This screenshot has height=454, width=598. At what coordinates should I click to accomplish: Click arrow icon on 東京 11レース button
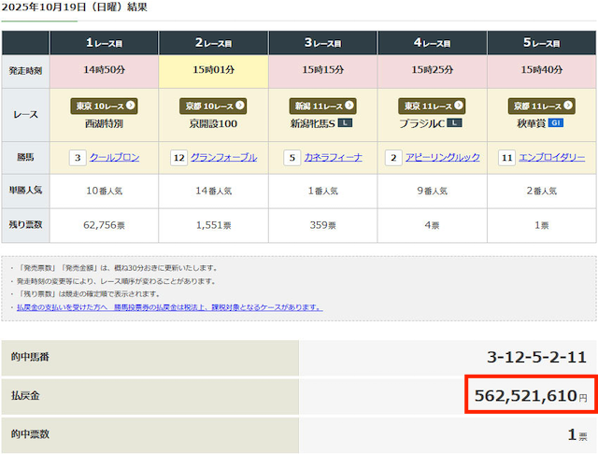[459, 106]
